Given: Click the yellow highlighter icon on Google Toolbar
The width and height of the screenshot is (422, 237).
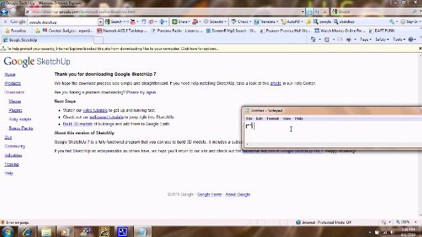Looking at the screenshot, I should click(x=309, y=22).
